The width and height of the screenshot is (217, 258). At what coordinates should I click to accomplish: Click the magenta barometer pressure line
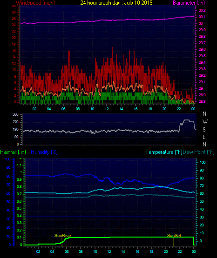tap(107, 20)
